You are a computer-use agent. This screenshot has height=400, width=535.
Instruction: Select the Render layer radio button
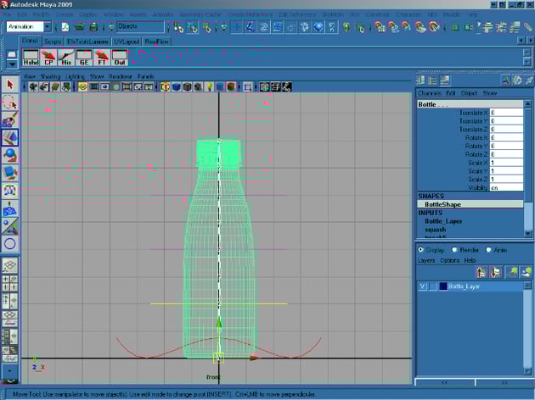[x=454, y=250]
